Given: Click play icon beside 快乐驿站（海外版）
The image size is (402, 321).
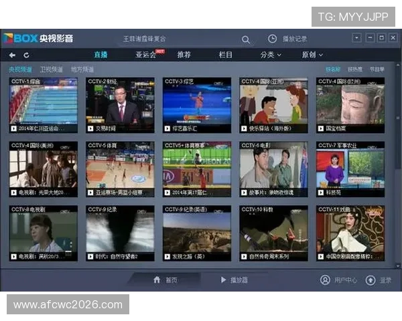Looking at the screenshot, I should [244, 128].
